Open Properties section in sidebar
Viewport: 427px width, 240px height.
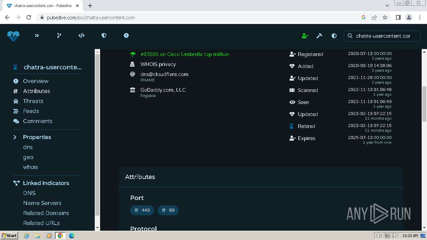37,137
